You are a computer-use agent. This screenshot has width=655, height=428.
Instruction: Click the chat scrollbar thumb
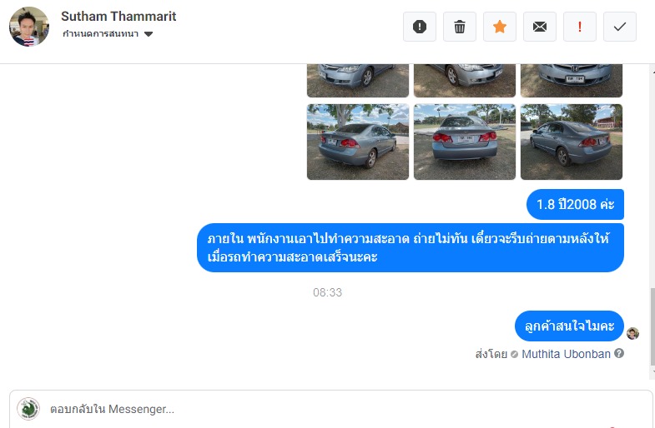tap(652, 326)
